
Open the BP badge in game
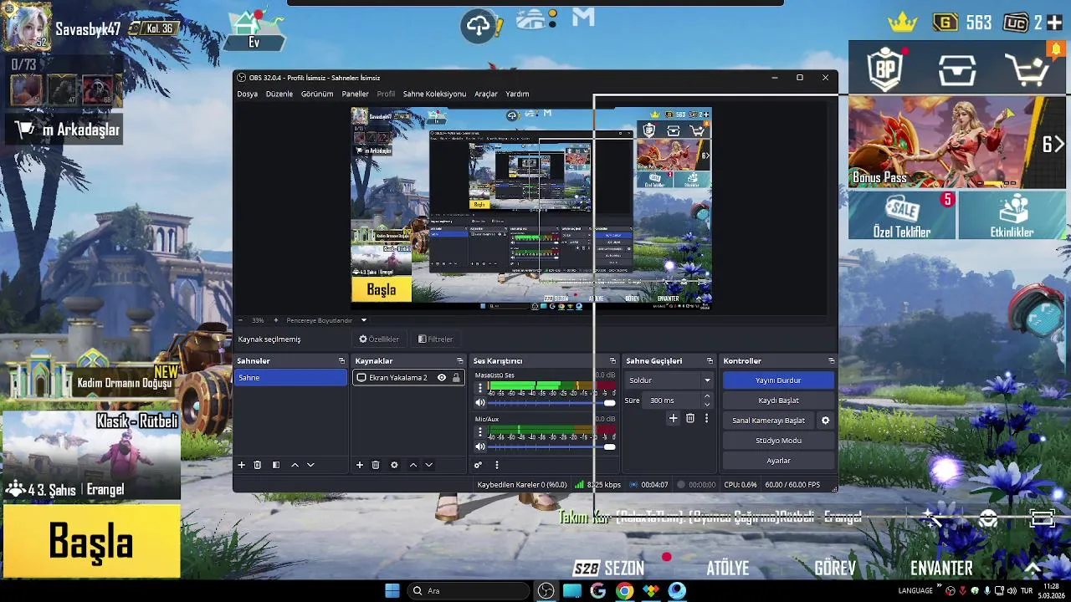pos(887,69)
